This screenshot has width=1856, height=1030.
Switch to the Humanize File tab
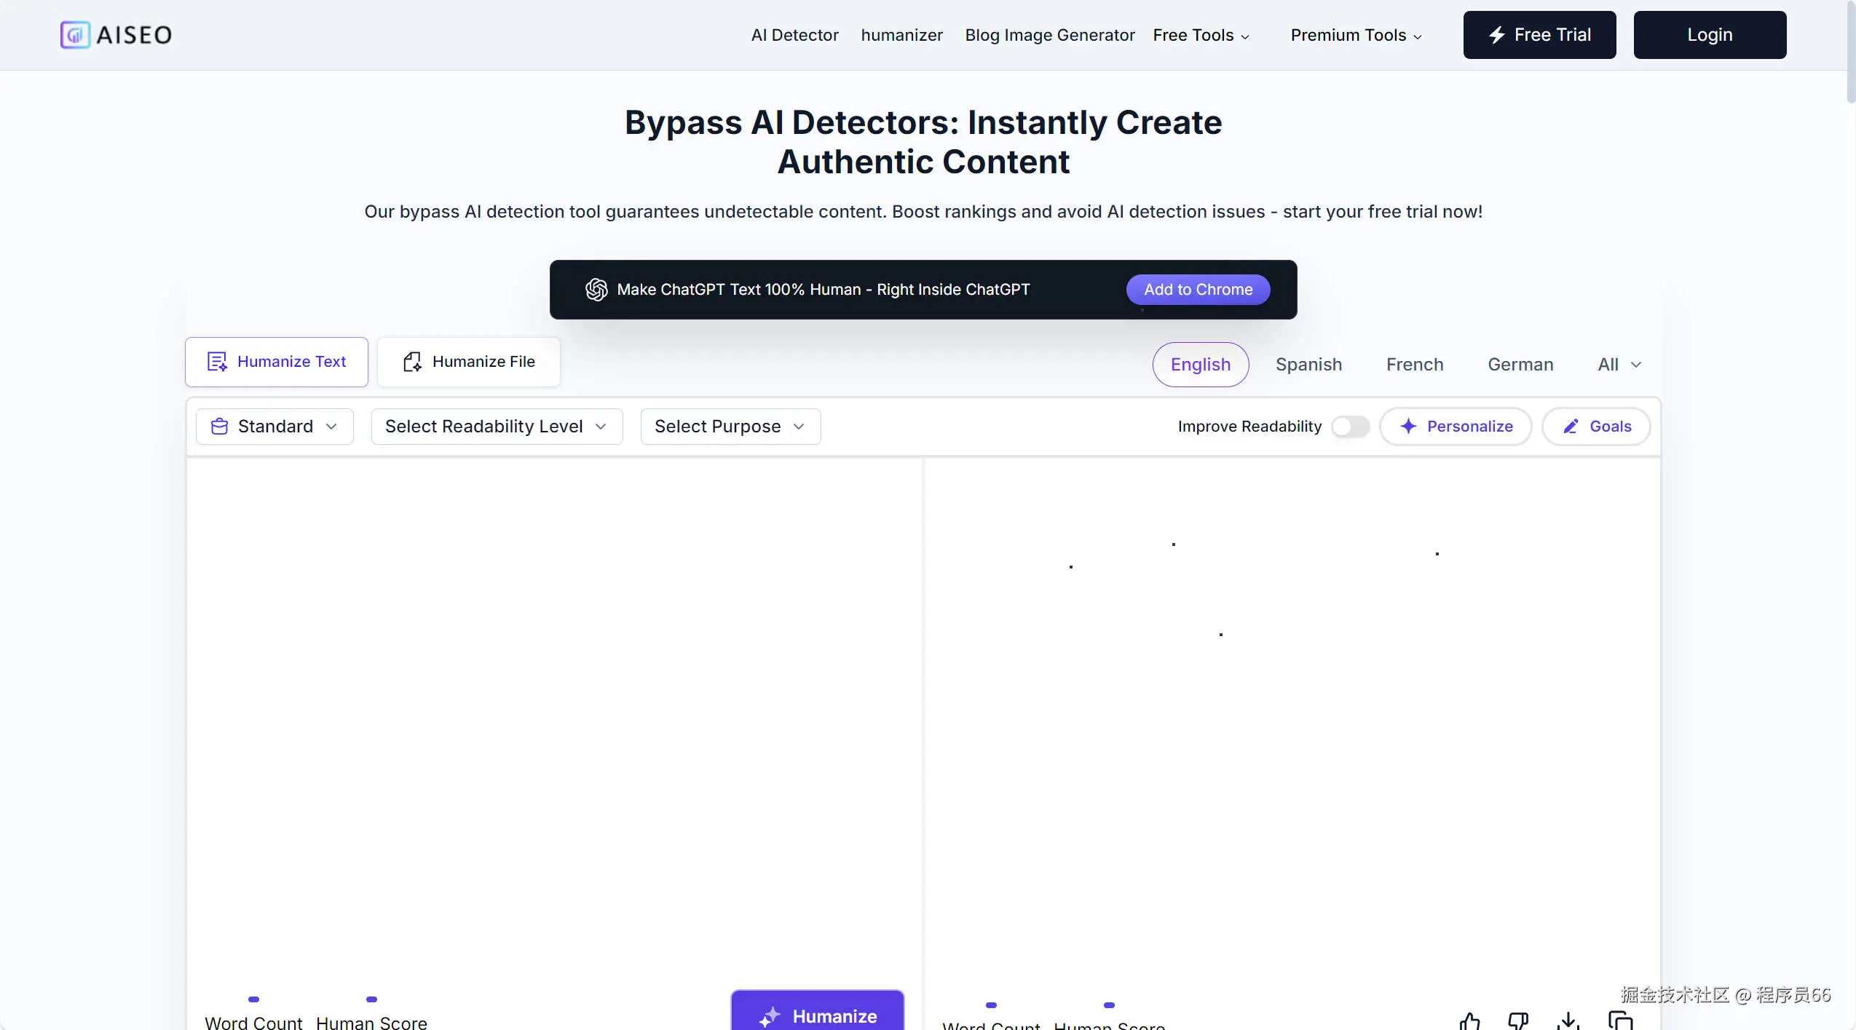point(469,362)
